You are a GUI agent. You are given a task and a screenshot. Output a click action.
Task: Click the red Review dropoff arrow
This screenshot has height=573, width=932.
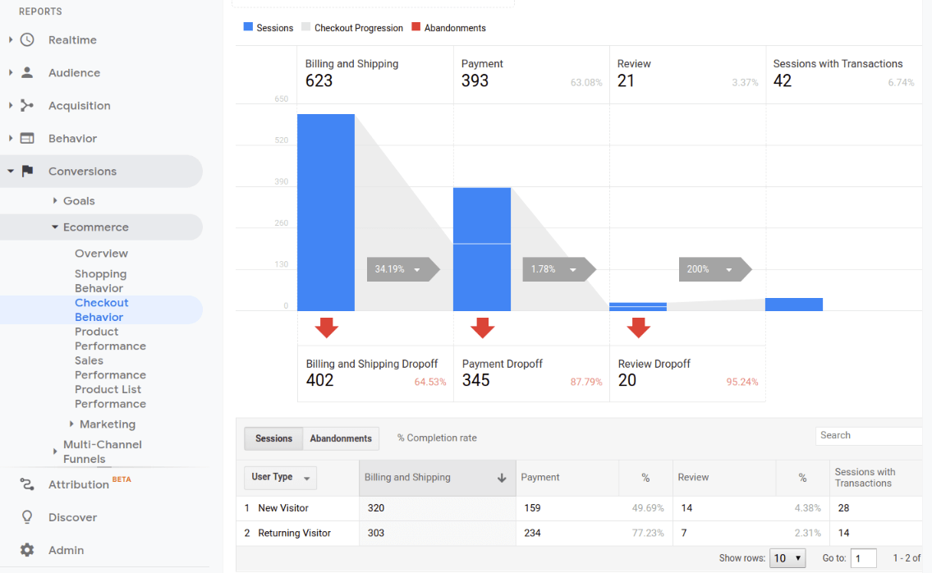coord(638,328)
